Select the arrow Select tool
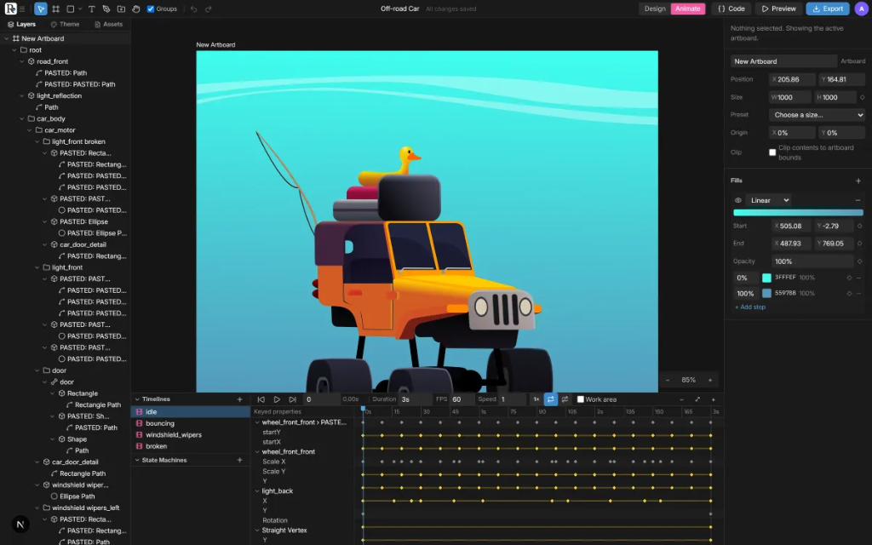Screen dimensions: 872x545 click(41, 9)
